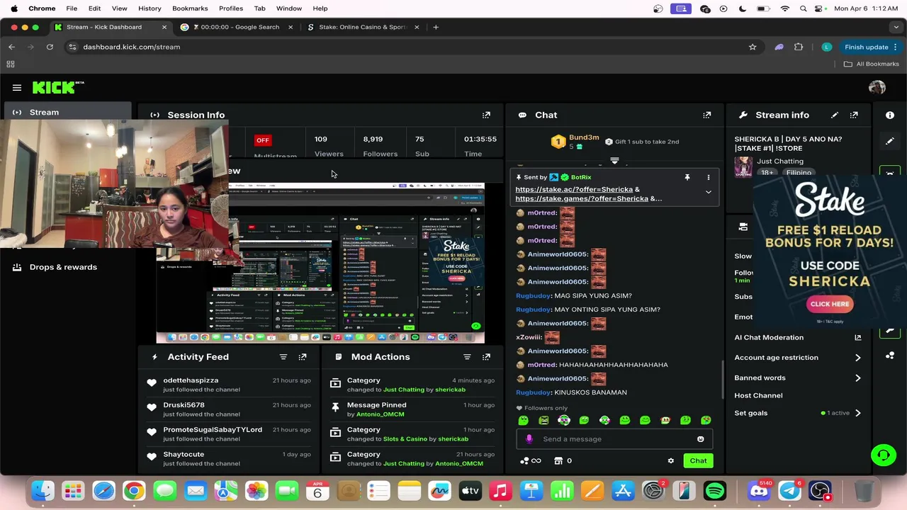Pop out the Activity Feed panel
This screenshot has width=907, height=510.
[303, 357]
